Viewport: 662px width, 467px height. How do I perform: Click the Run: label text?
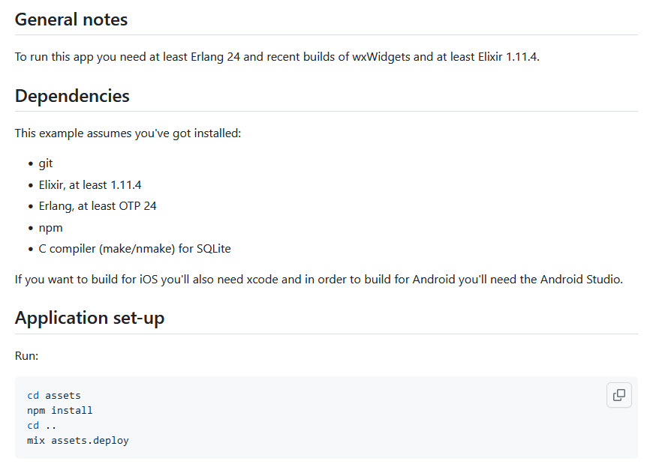(26, 356)
